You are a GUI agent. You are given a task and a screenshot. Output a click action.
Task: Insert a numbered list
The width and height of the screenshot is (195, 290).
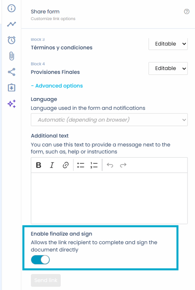94,165
